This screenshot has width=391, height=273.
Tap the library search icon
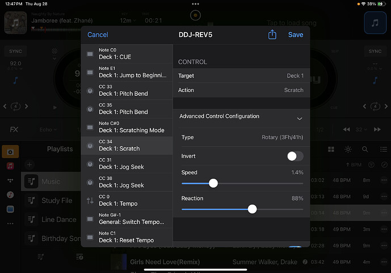(365, 149)
